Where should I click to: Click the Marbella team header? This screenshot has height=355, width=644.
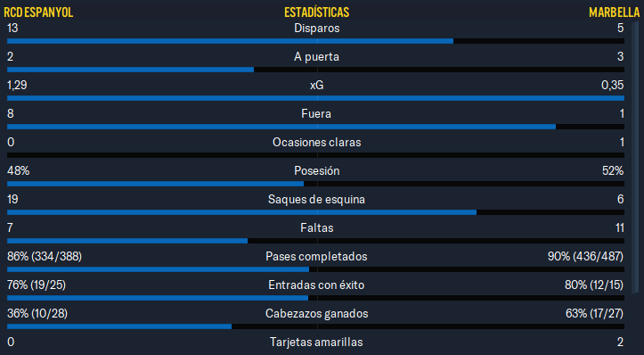tap(614, 12)
